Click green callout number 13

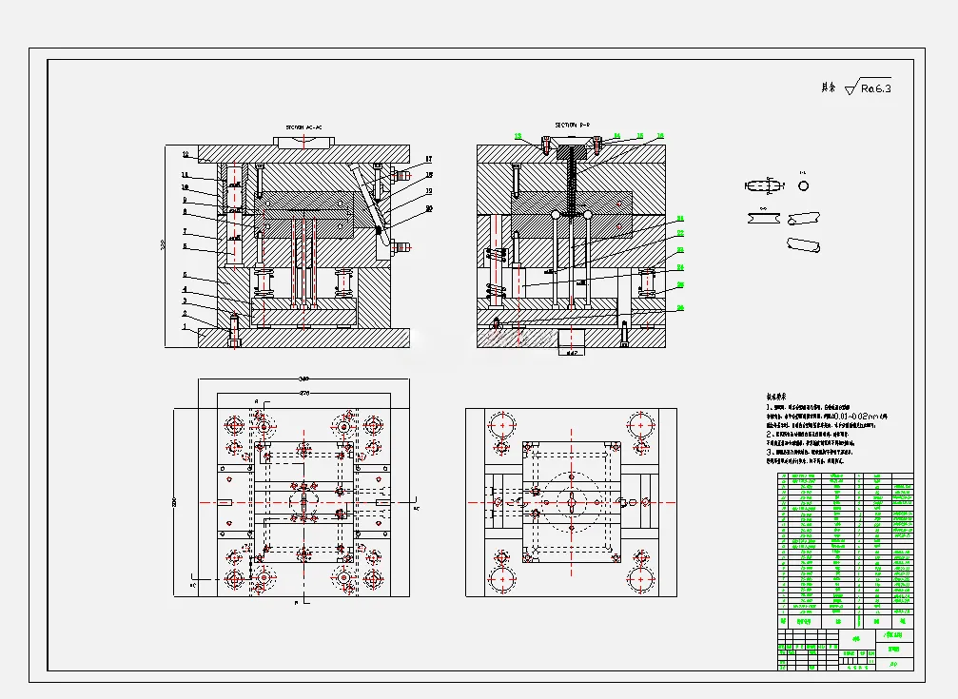point(518,136)
